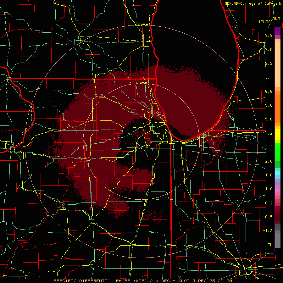Click the 1.0 scale value
Image resolution: width=283 pixels, height=283 pixels.
pos(269,189)
